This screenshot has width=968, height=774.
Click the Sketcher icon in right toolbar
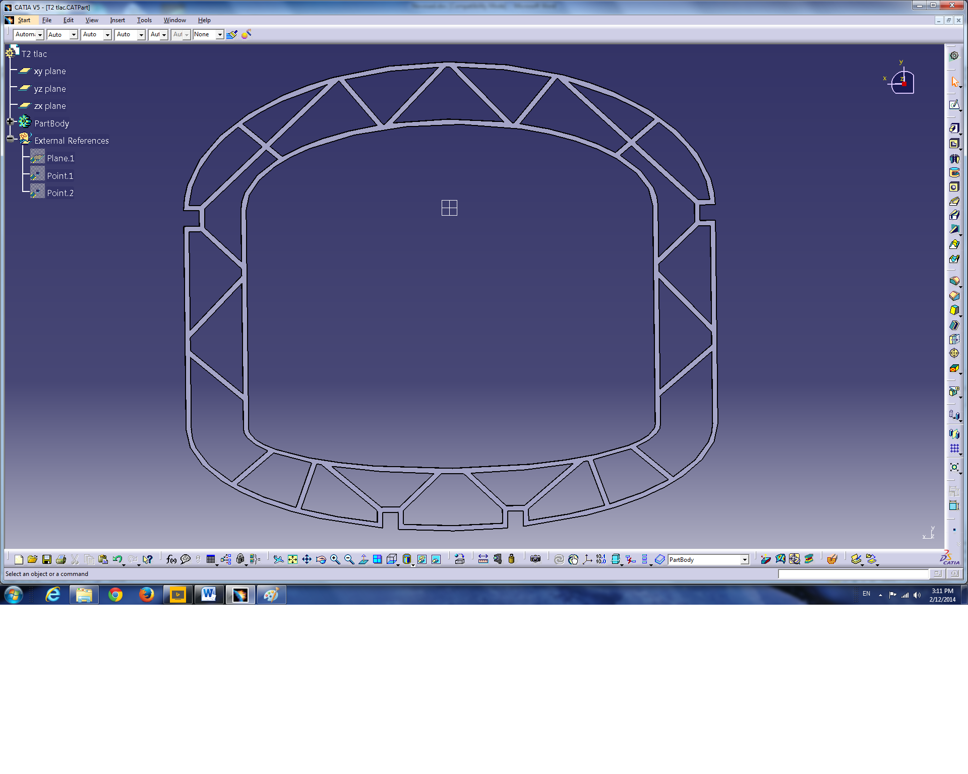click(954, 105)
